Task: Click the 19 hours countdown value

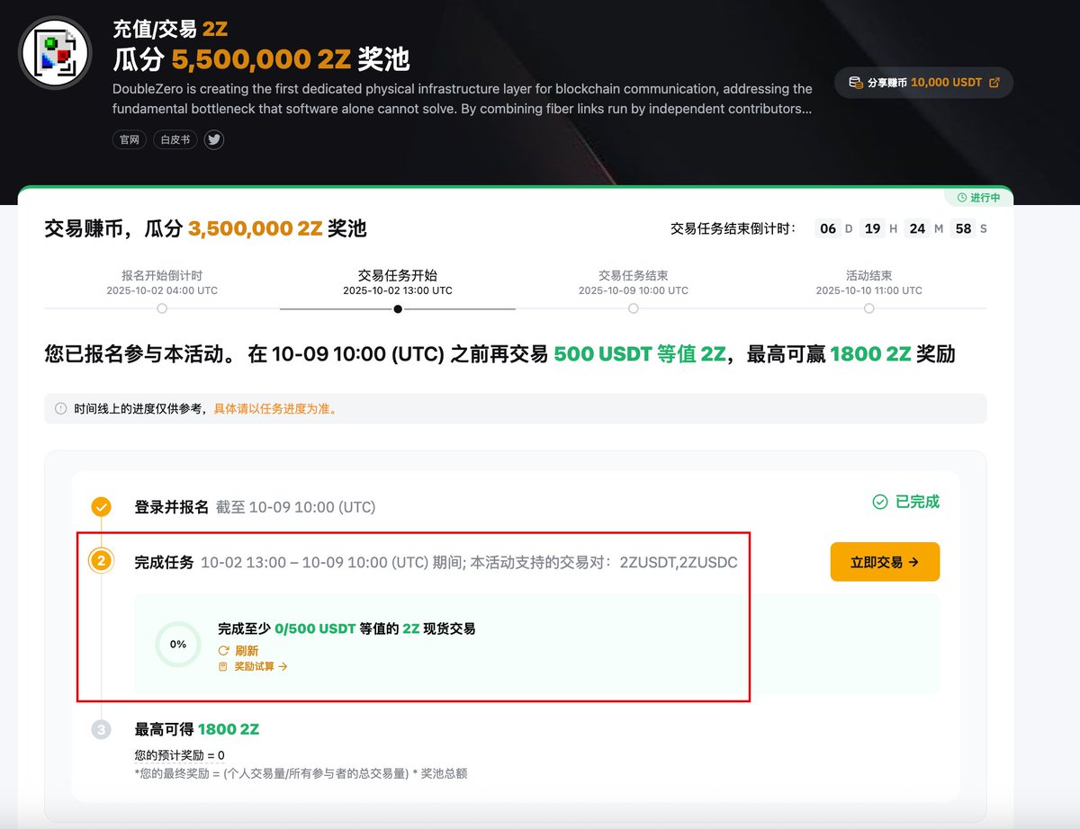Action: [x=871, y=228]
